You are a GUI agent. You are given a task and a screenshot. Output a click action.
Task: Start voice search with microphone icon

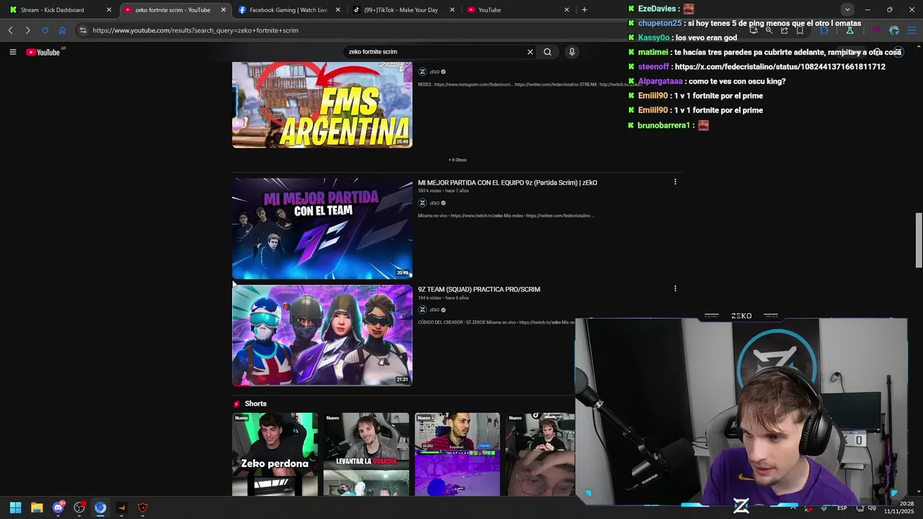[x=572, y=52]
